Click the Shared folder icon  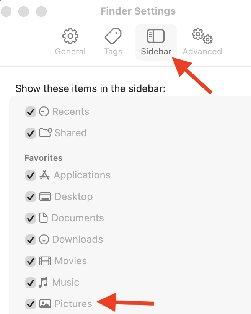[46, 133]
